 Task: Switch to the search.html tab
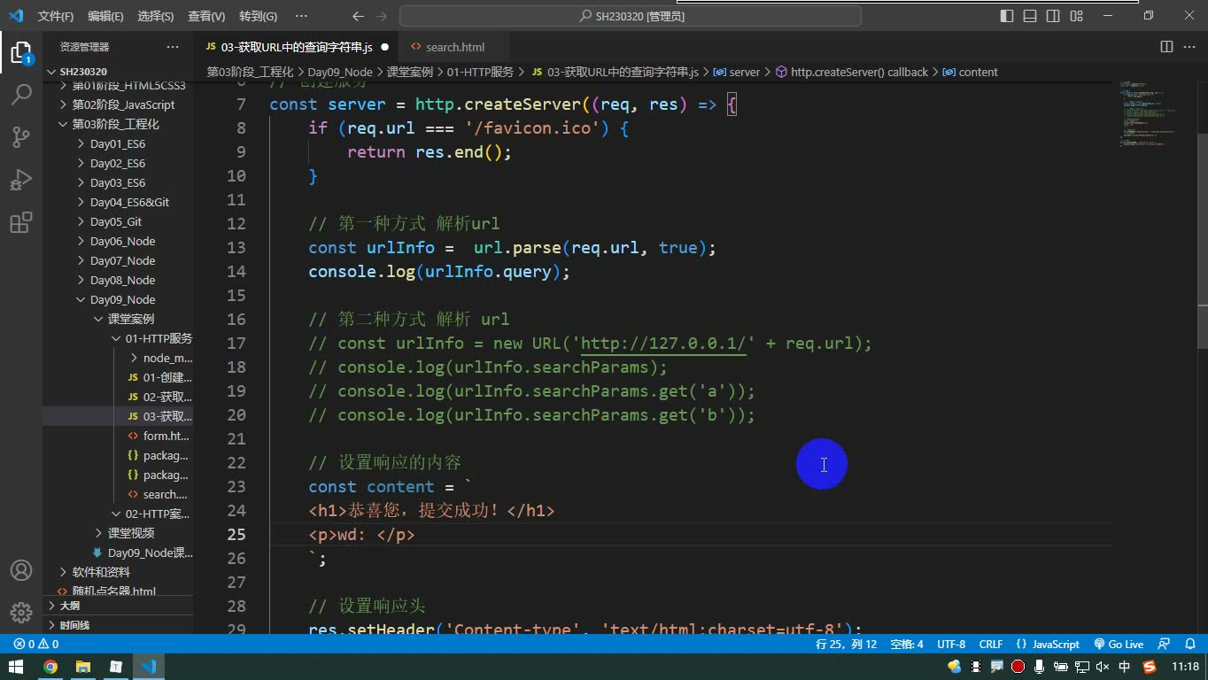[454, 47]
